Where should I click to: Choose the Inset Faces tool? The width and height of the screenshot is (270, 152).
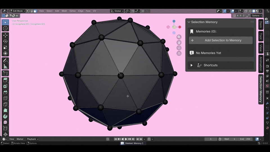pos(5,86)
